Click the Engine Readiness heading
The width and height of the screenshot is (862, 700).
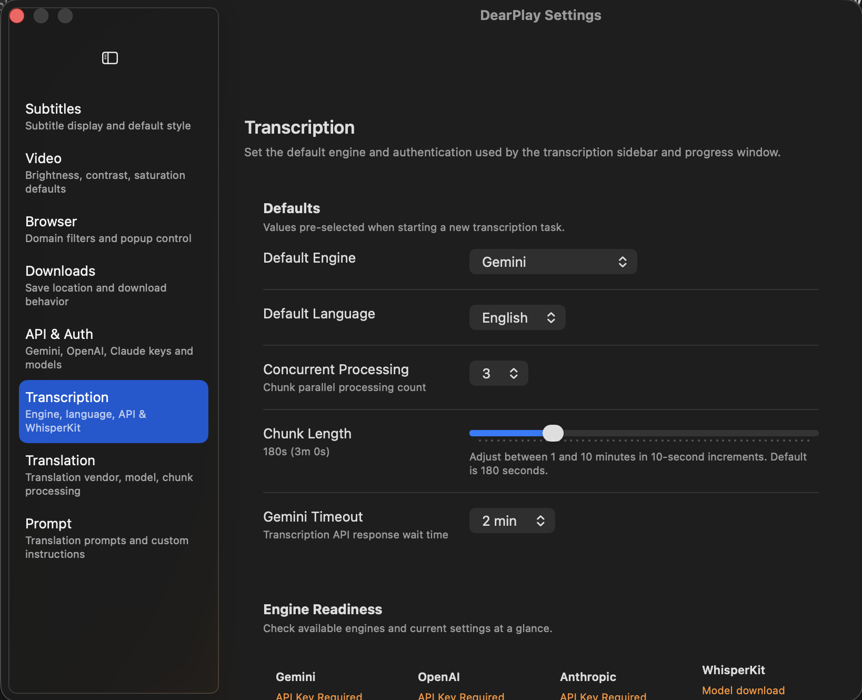point(323,609)
